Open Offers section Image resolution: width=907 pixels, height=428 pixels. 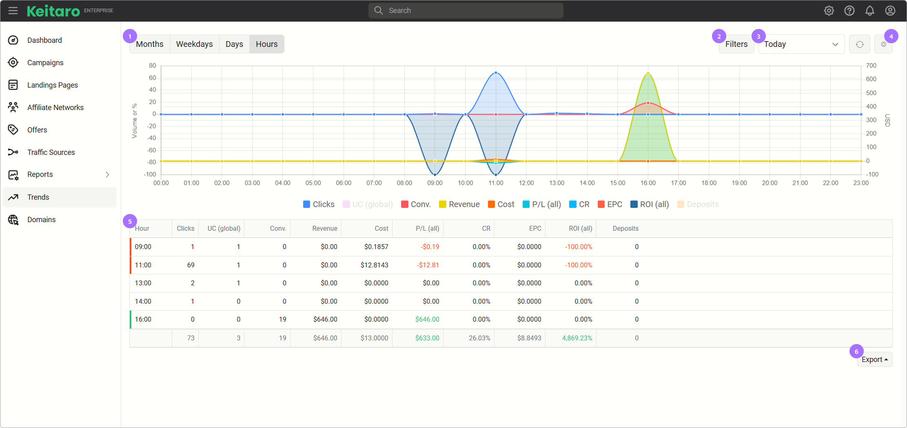pos(37,130)
